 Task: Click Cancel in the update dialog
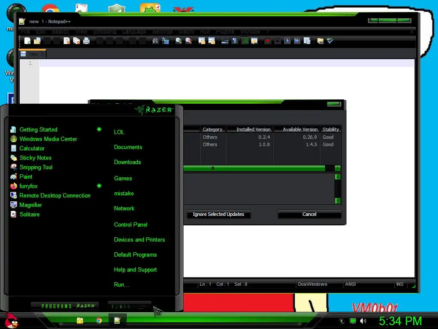coord(309,214)
